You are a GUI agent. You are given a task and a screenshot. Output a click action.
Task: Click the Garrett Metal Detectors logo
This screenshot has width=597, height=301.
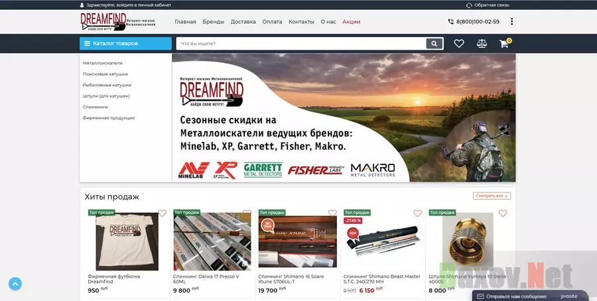coord(263,170)
